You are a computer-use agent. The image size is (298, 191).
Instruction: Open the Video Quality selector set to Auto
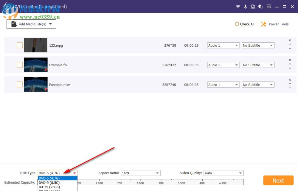223,173
